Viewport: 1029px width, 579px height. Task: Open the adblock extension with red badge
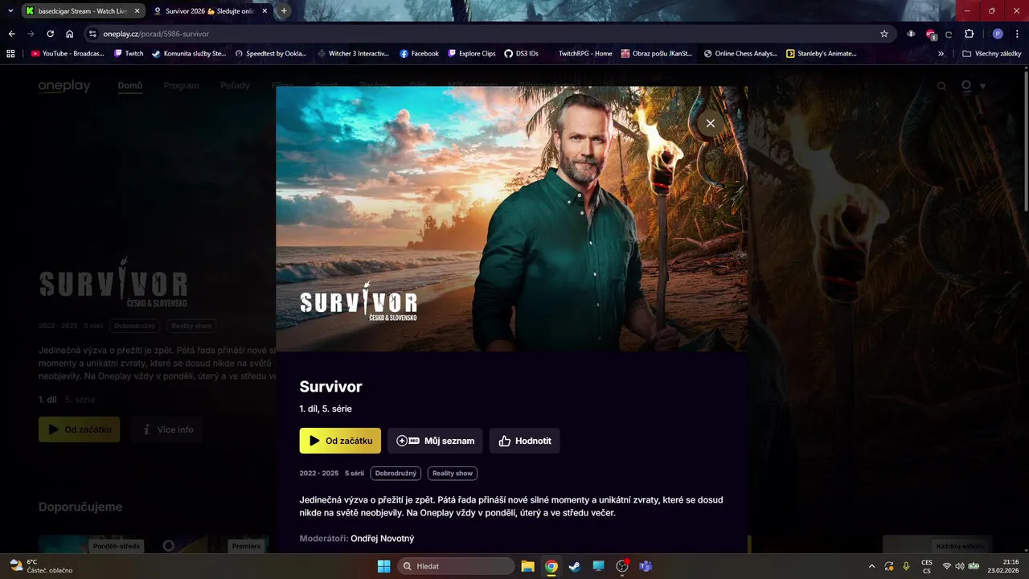(x=931, y=34)
